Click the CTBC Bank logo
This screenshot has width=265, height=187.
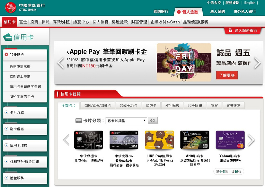coord(25,7)
